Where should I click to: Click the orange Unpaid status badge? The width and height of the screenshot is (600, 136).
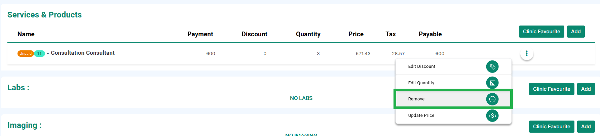[26, 53]
